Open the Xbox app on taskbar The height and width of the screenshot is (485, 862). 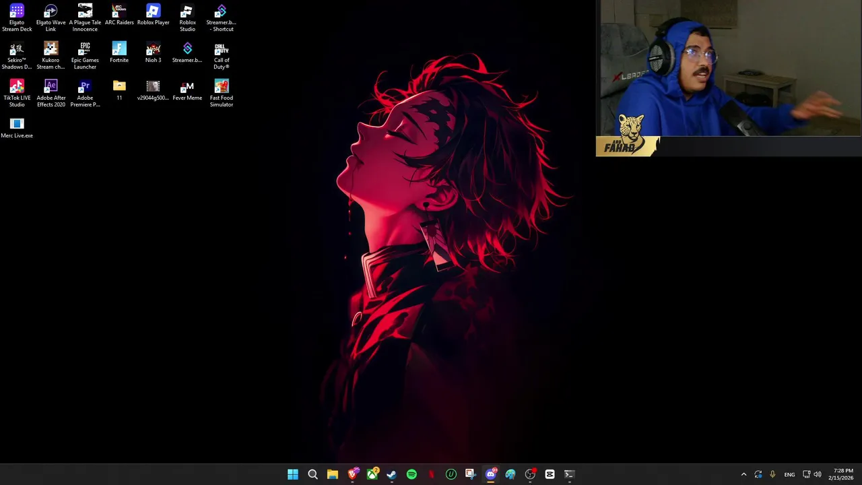click(372, 474)
